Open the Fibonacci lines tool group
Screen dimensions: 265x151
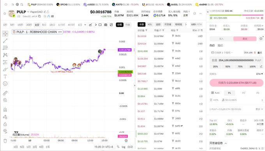click(x=5, y=48)
